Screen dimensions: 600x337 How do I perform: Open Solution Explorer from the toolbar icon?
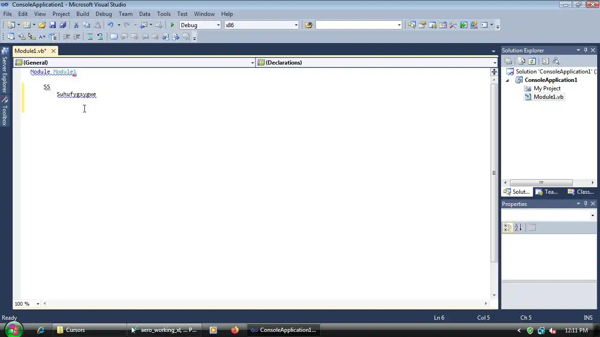tap(412, 25)
